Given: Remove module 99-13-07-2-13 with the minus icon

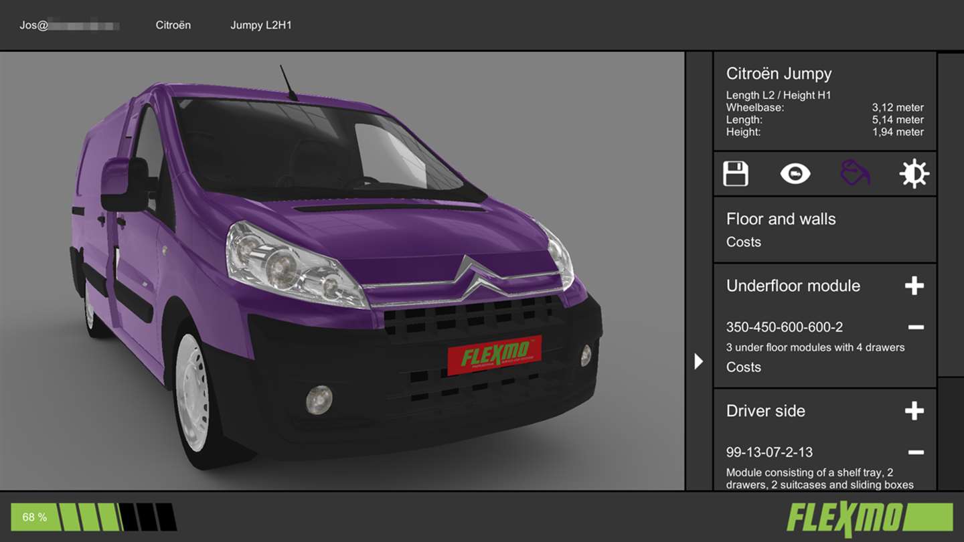Looking at the screenshot, I should 916,452.
